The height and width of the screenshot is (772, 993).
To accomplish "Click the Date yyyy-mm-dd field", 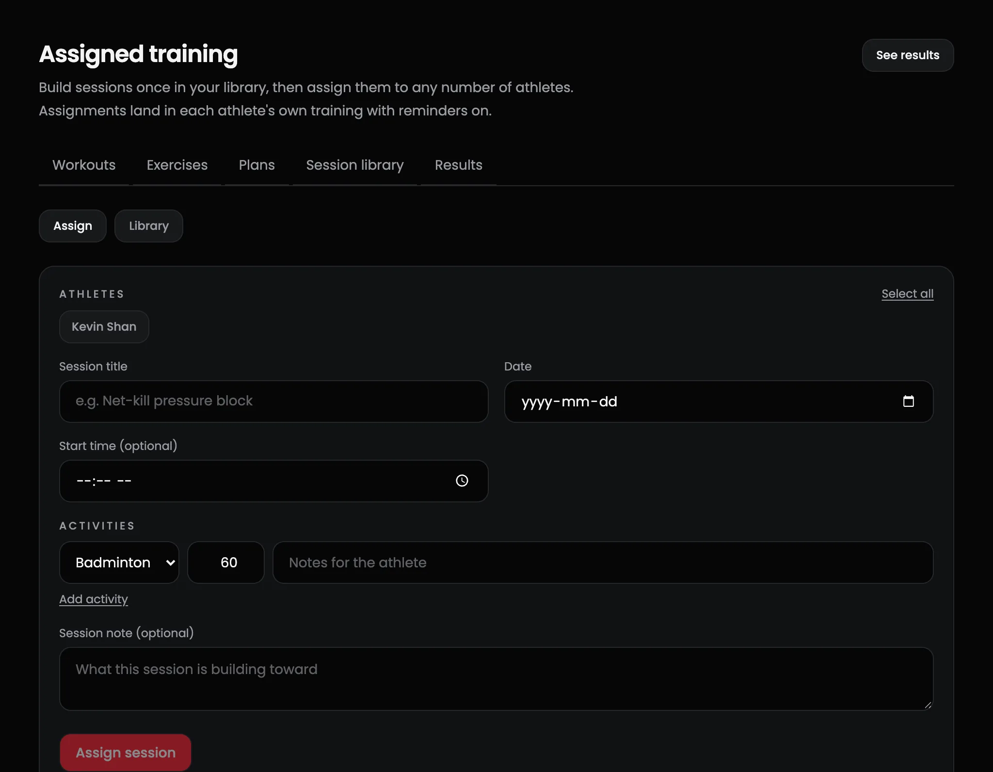I will point(719,402).
